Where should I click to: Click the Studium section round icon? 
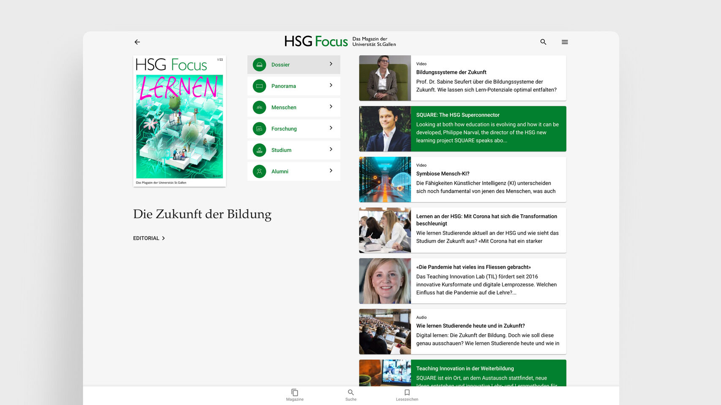click(x=259, y=150)
